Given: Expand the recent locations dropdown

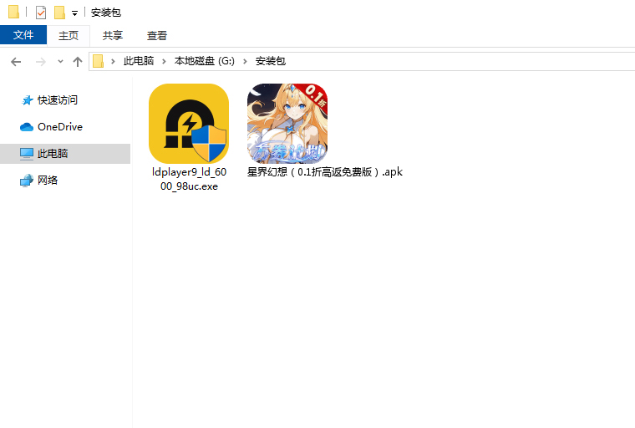Looking at the screenshot, I should point(60,62).
